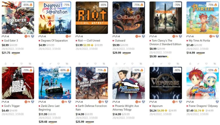The height and width of the screenshot is (125, 220).
Task: Open the God Eater 3 Amazon price link
Action: pos(11,53)
